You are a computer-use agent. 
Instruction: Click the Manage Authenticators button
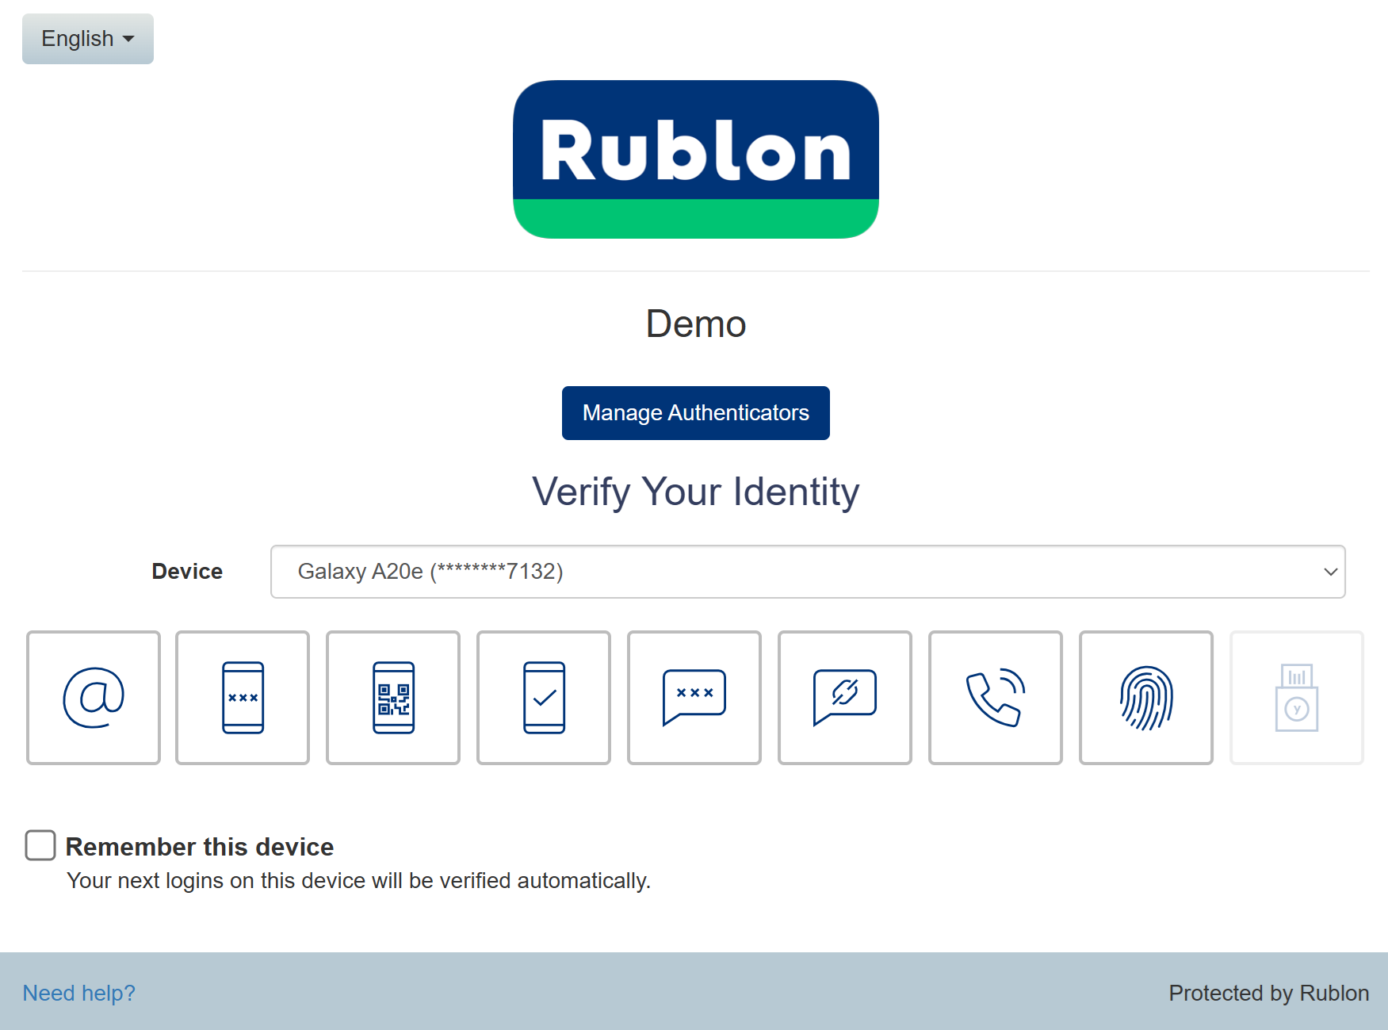[696, 413]
